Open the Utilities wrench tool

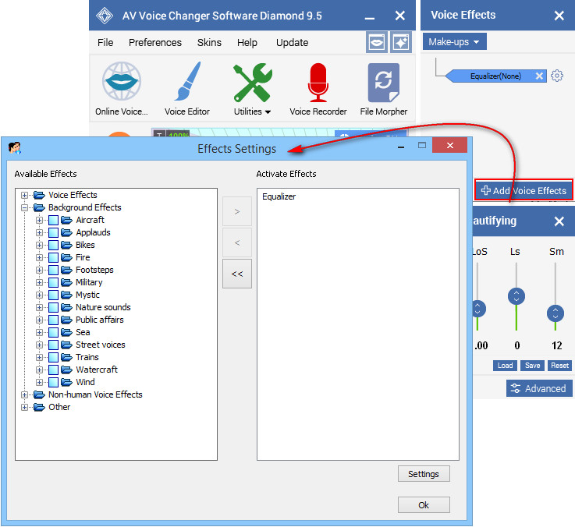pos(252,83)
